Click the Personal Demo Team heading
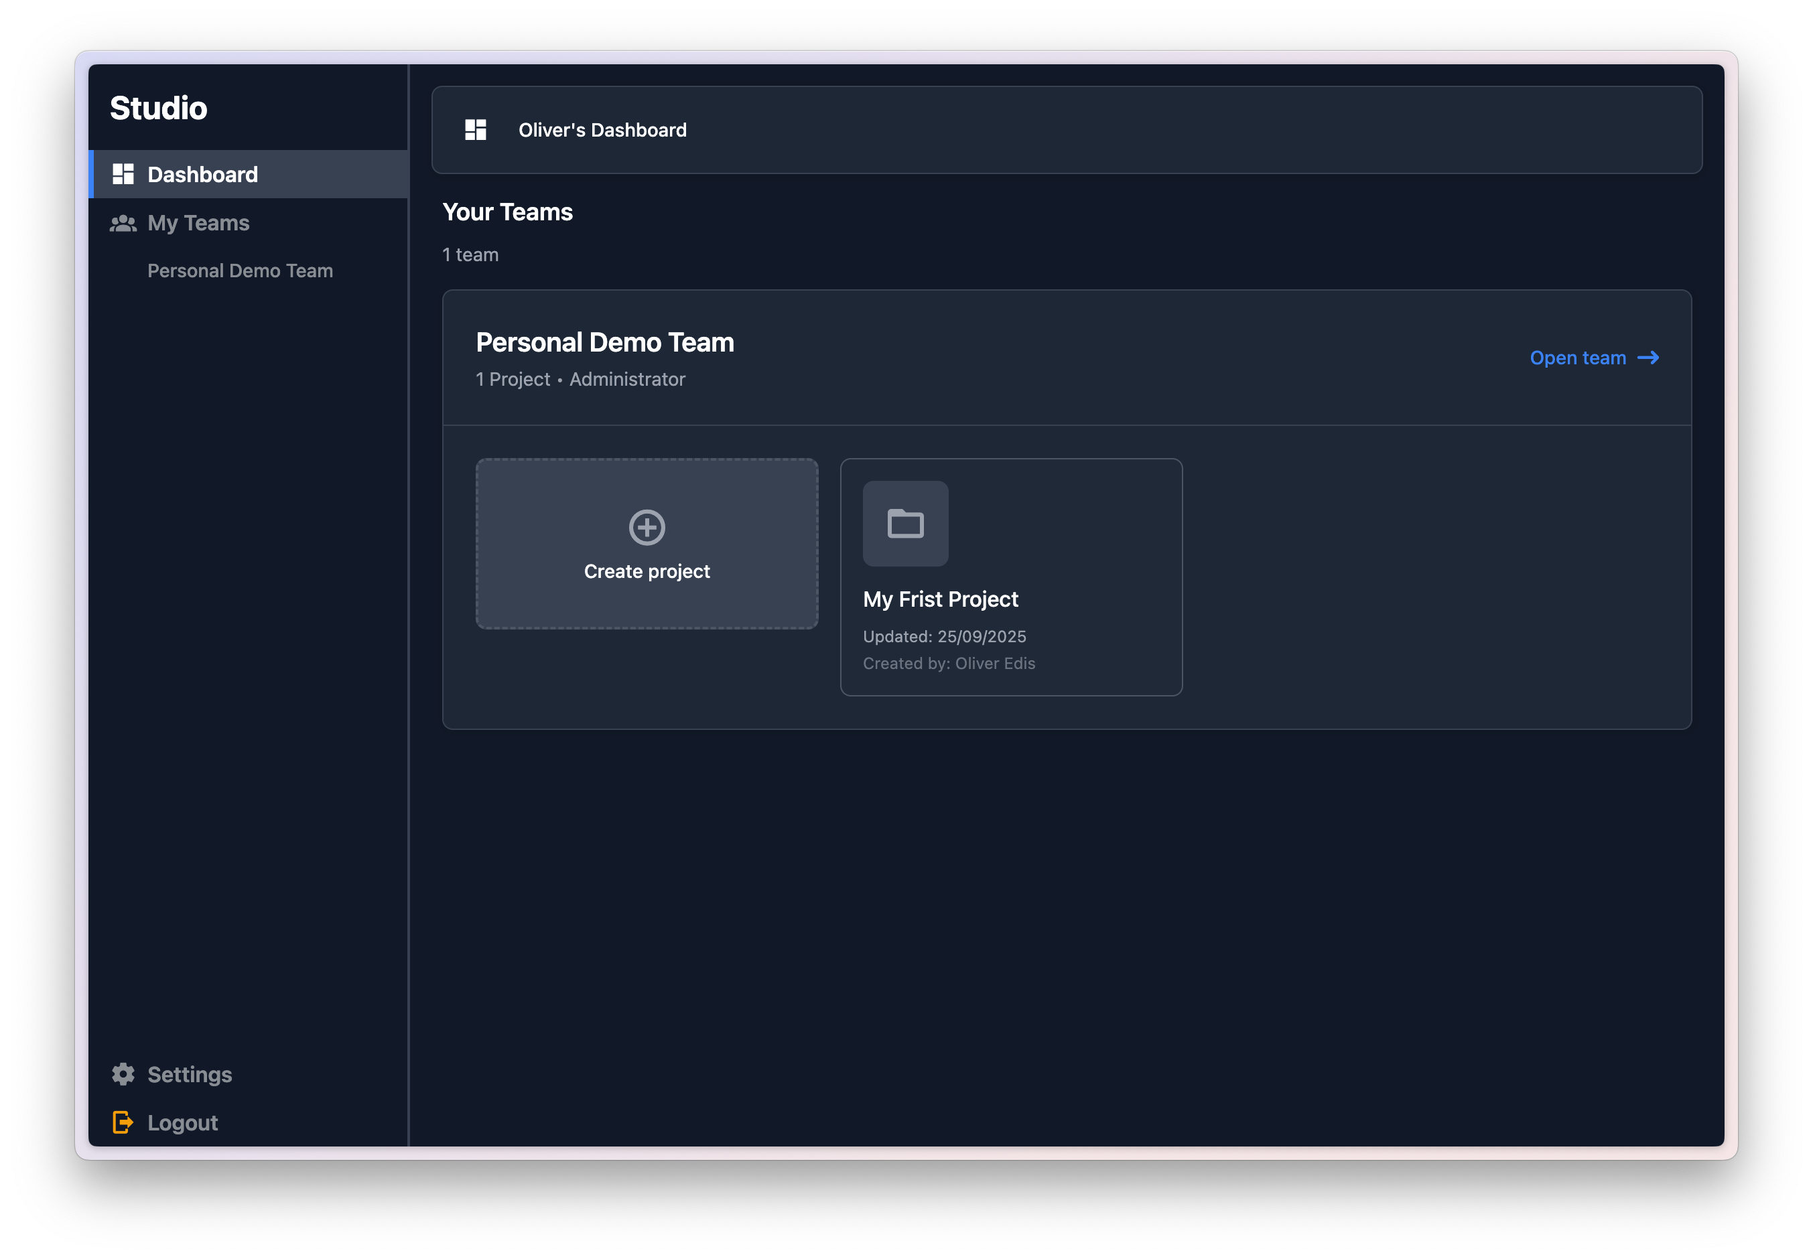This screenshot has height=1259, width=1813. pyautogui.click(x=604, y=342)
